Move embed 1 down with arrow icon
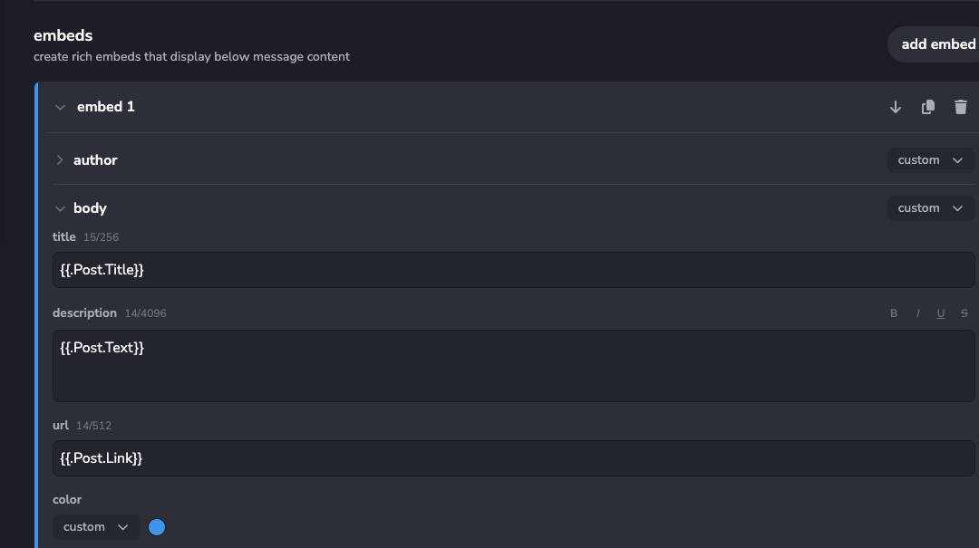 point(896,107)
